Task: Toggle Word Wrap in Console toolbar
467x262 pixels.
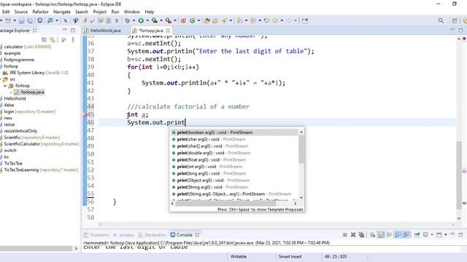Action: [389, 234]
